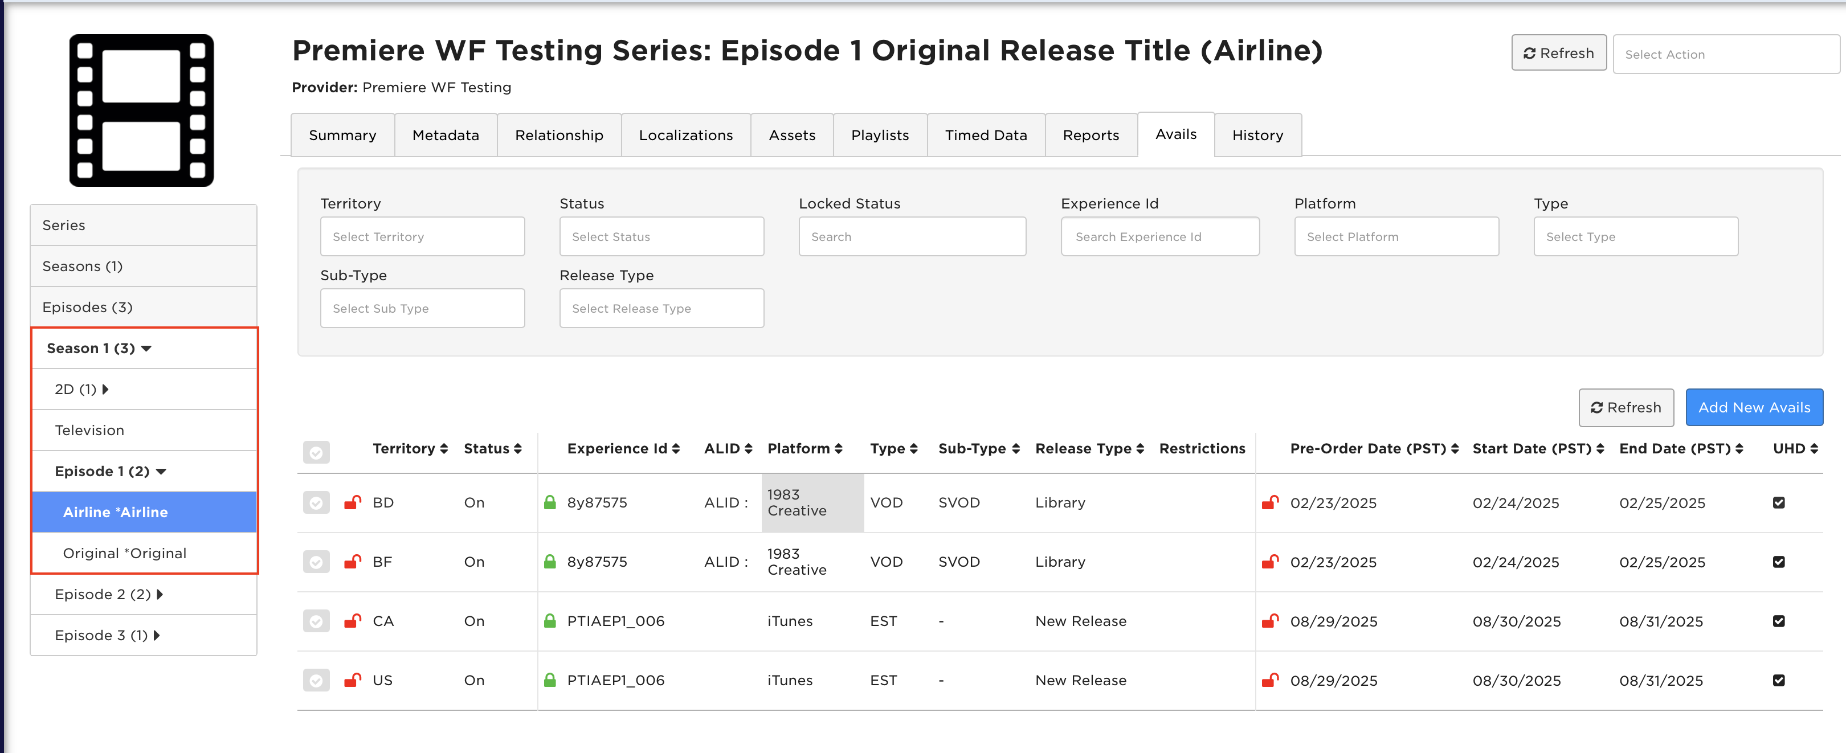Image resolution: width=1846 pixels, height=753 pixels.
Task: Toggle the select-all checkbox in table header
Action: pyautogui.click(x=316, y=451)
